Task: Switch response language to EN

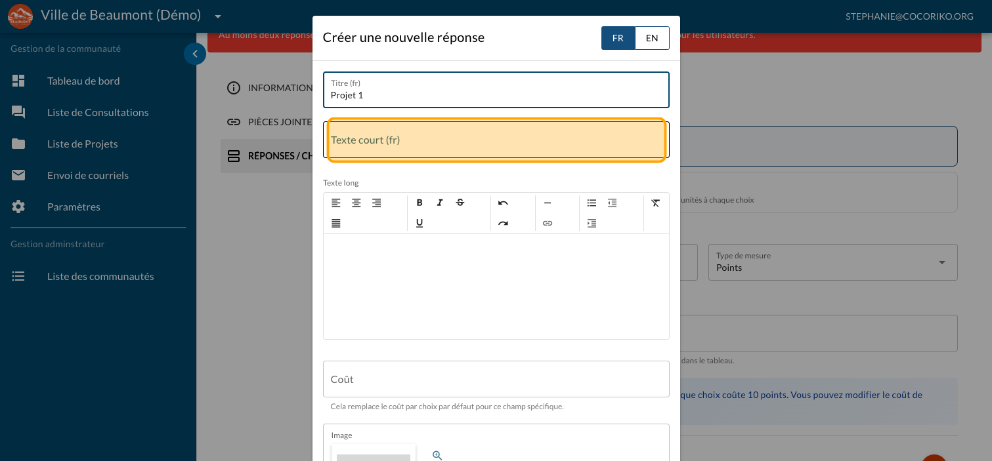Action: pos(652,38)
